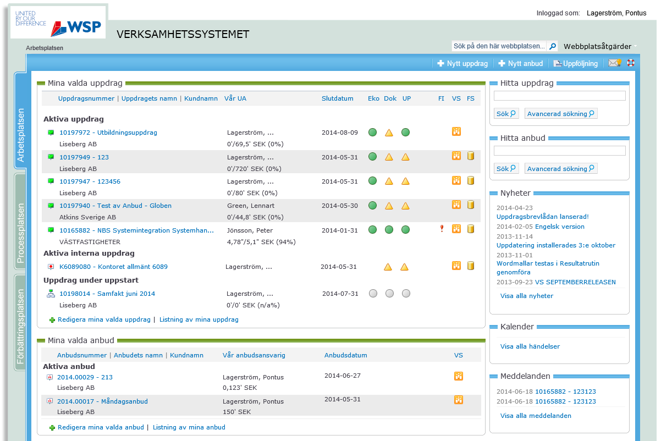Click green UP circle for 10165882
661x441 pixels.
[x=406, y=230]
